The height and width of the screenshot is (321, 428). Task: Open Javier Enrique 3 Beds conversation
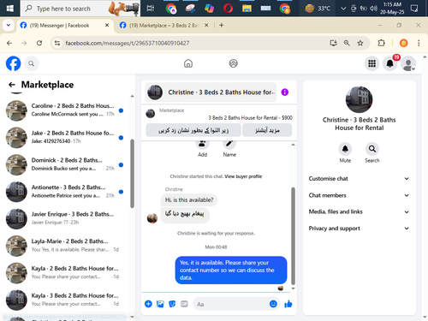pos(65,219)
